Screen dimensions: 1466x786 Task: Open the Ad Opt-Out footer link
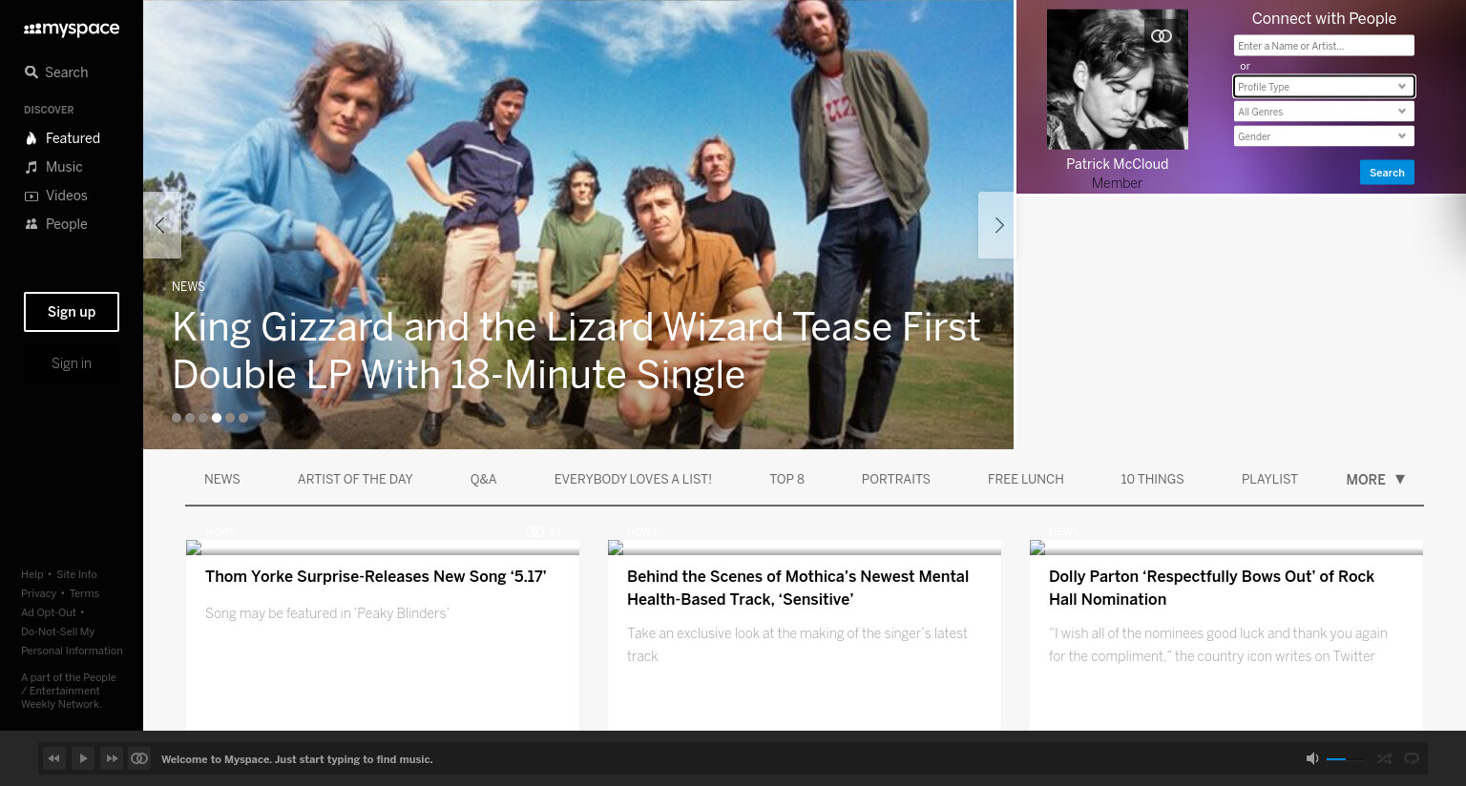(x=49, y=612)
